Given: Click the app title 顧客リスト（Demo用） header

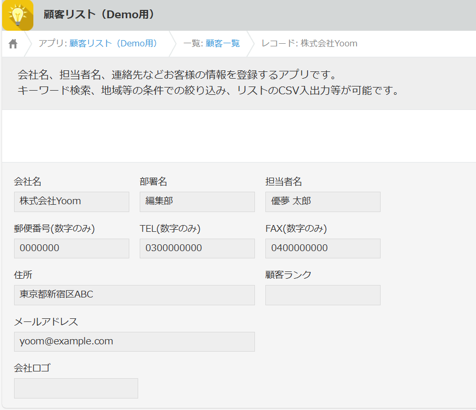Looking at the screenshot, I should (99, 15).
